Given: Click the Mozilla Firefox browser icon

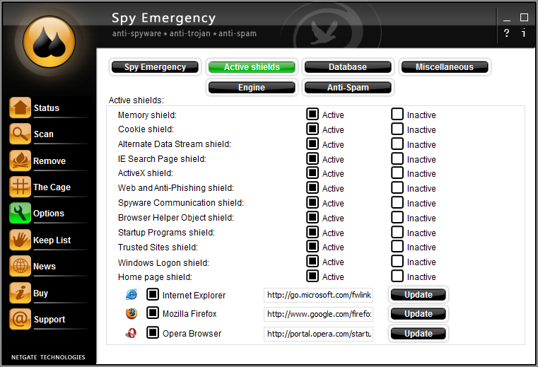Looking at the screenshot, I should (x=131, y=313).
